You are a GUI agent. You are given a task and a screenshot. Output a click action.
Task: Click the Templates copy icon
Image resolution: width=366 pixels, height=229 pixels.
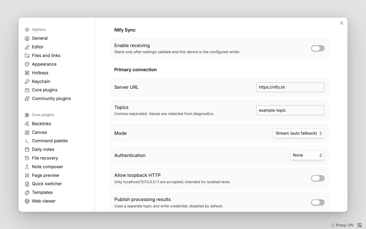(x=27, y=193)
